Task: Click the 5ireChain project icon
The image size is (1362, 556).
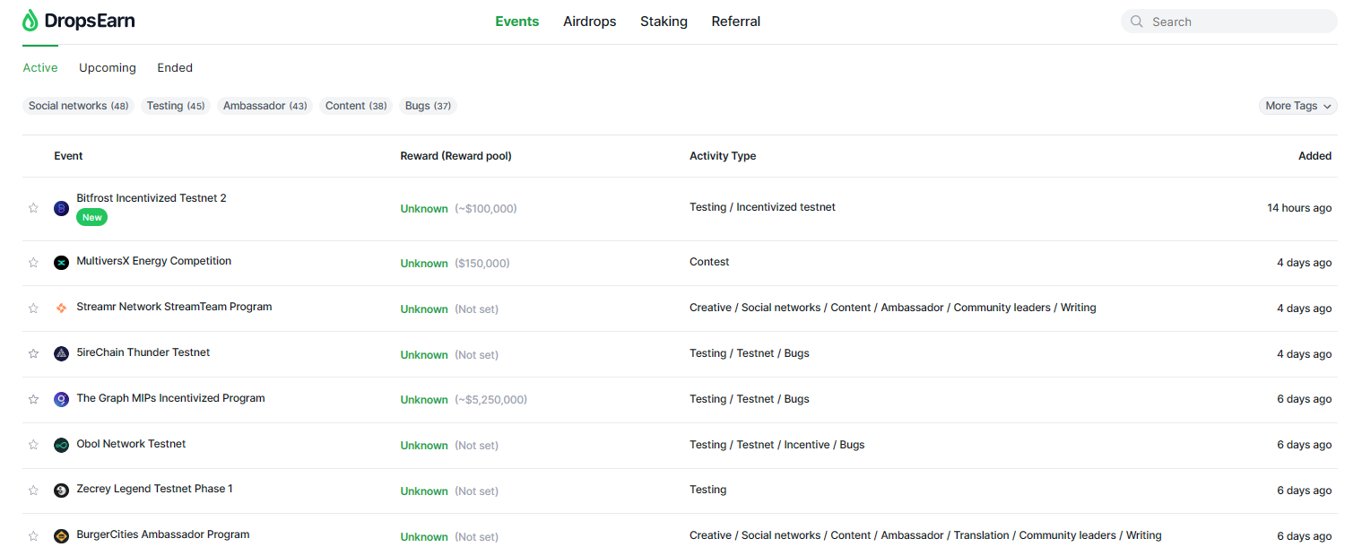Action: 61,354
